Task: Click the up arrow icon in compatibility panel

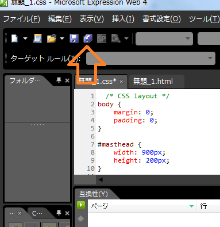Action: click(x=80, y=218)
